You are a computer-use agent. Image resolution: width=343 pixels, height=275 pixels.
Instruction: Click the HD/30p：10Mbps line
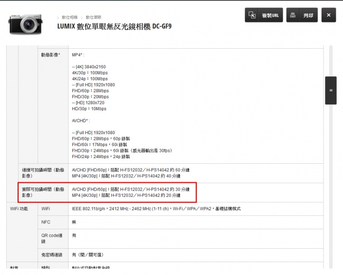(x=89, y=109)
